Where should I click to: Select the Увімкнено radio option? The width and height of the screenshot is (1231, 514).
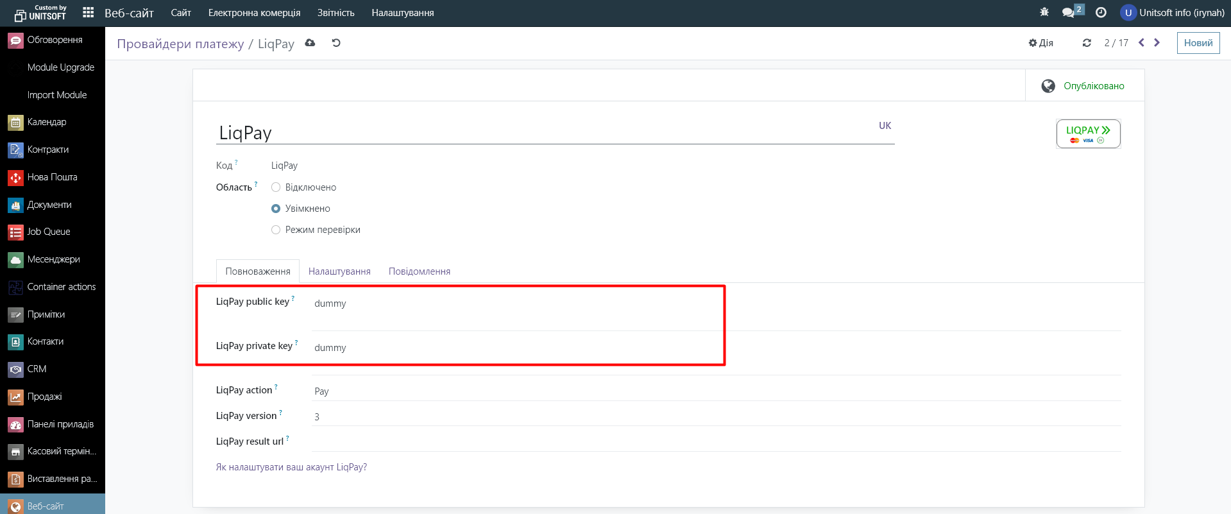point(276,209)
